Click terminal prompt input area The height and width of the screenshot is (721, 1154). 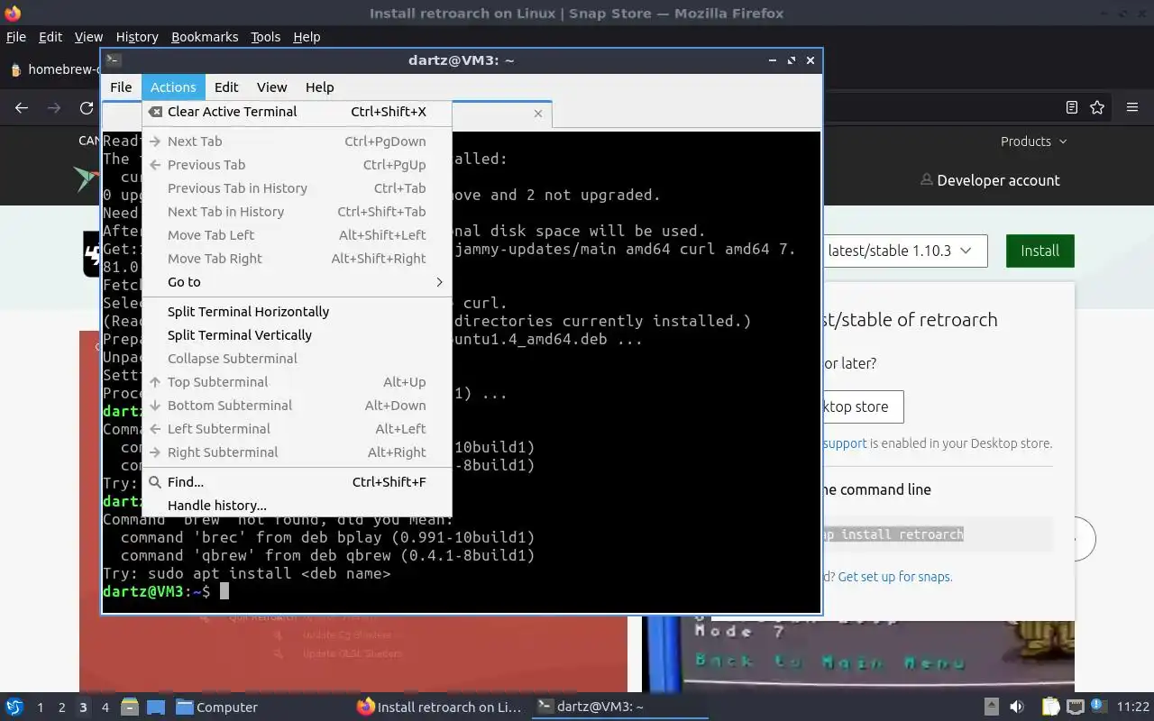point(224,591)
